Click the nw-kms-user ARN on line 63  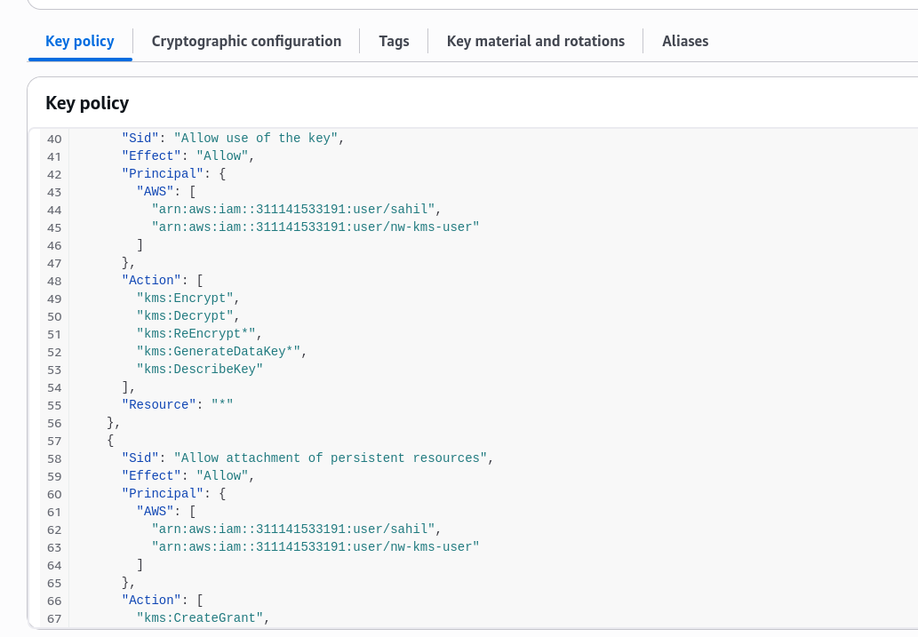[x=315, y=547]
